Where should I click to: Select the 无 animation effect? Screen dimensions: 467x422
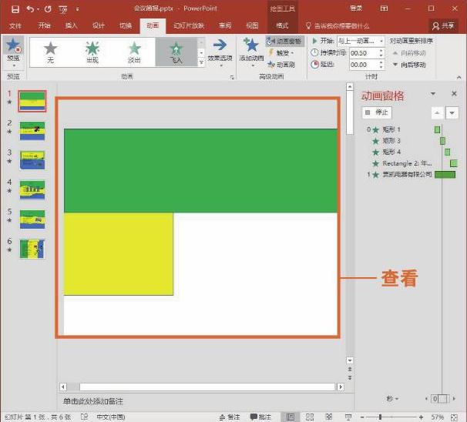(51, 52)
